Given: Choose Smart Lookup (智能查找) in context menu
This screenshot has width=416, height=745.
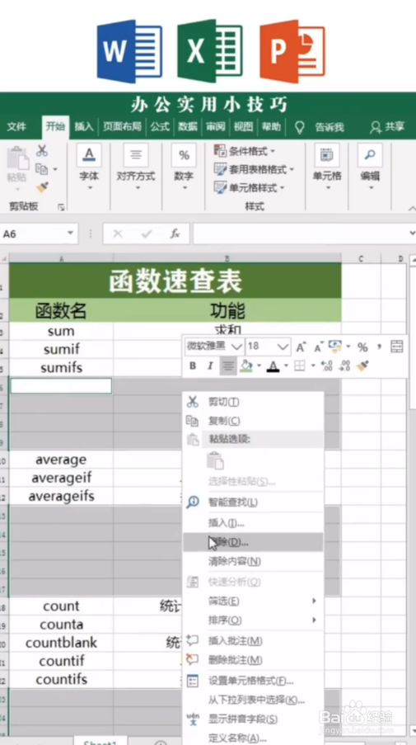Looking at the screenshot, I should (x=253, y=502).
